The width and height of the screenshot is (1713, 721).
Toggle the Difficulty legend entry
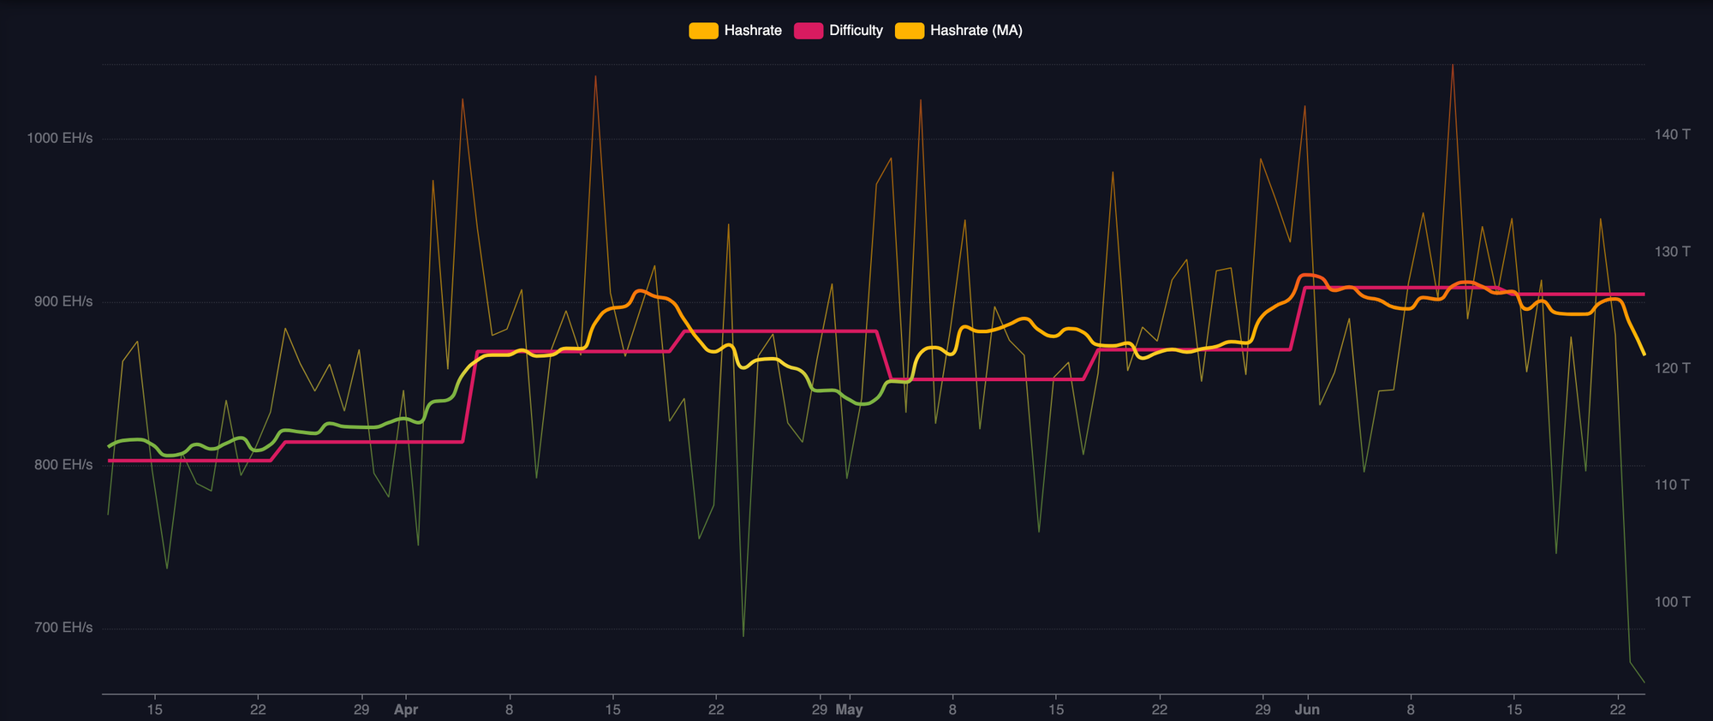pyautogui.click(x=839, y=31)
